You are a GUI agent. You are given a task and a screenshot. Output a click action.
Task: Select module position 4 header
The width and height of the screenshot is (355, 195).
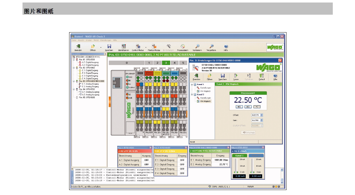(x=175, y=63)
